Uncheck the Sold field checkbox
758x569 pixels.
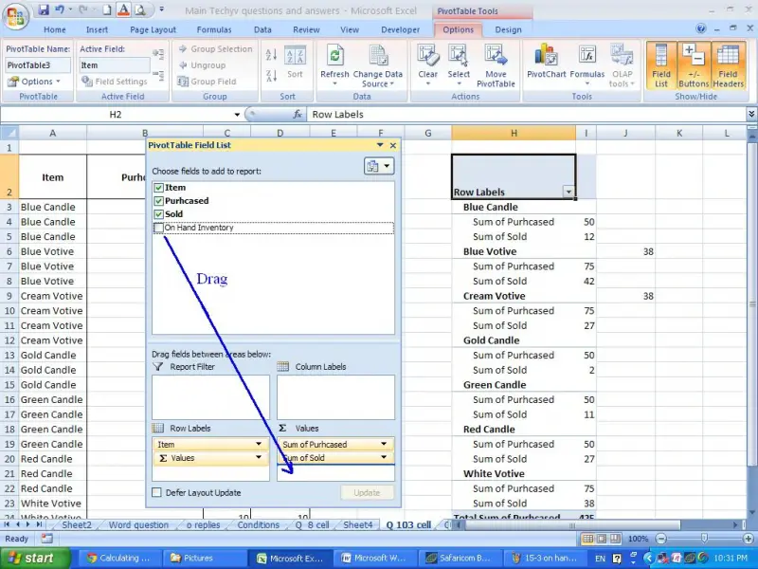pos(158,214)
